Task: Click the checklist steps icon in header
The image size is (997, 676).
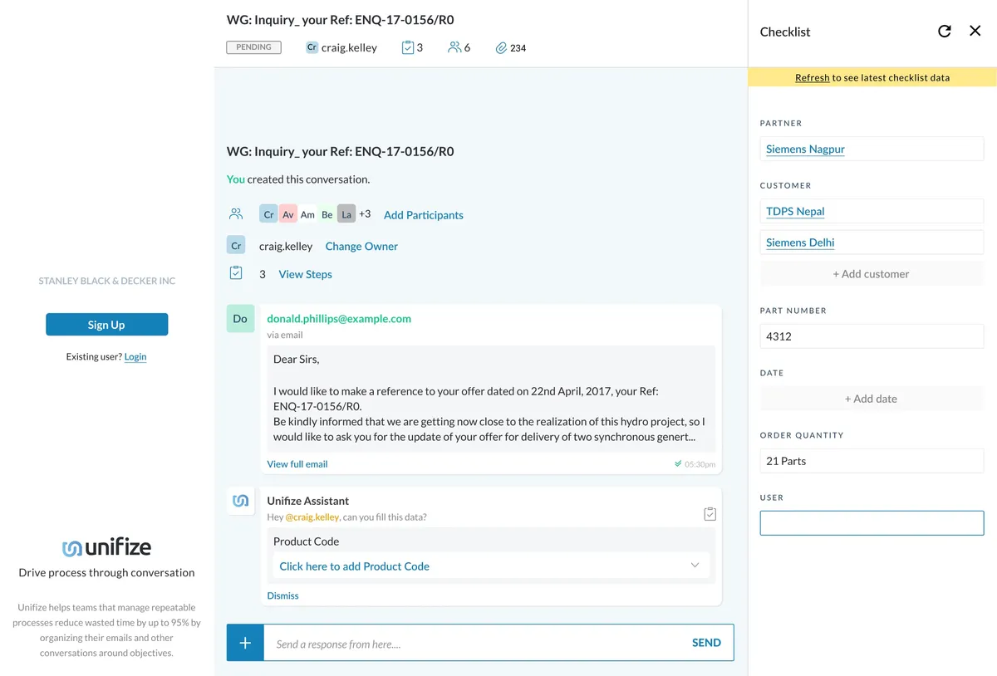Action: tap(408, 47)
